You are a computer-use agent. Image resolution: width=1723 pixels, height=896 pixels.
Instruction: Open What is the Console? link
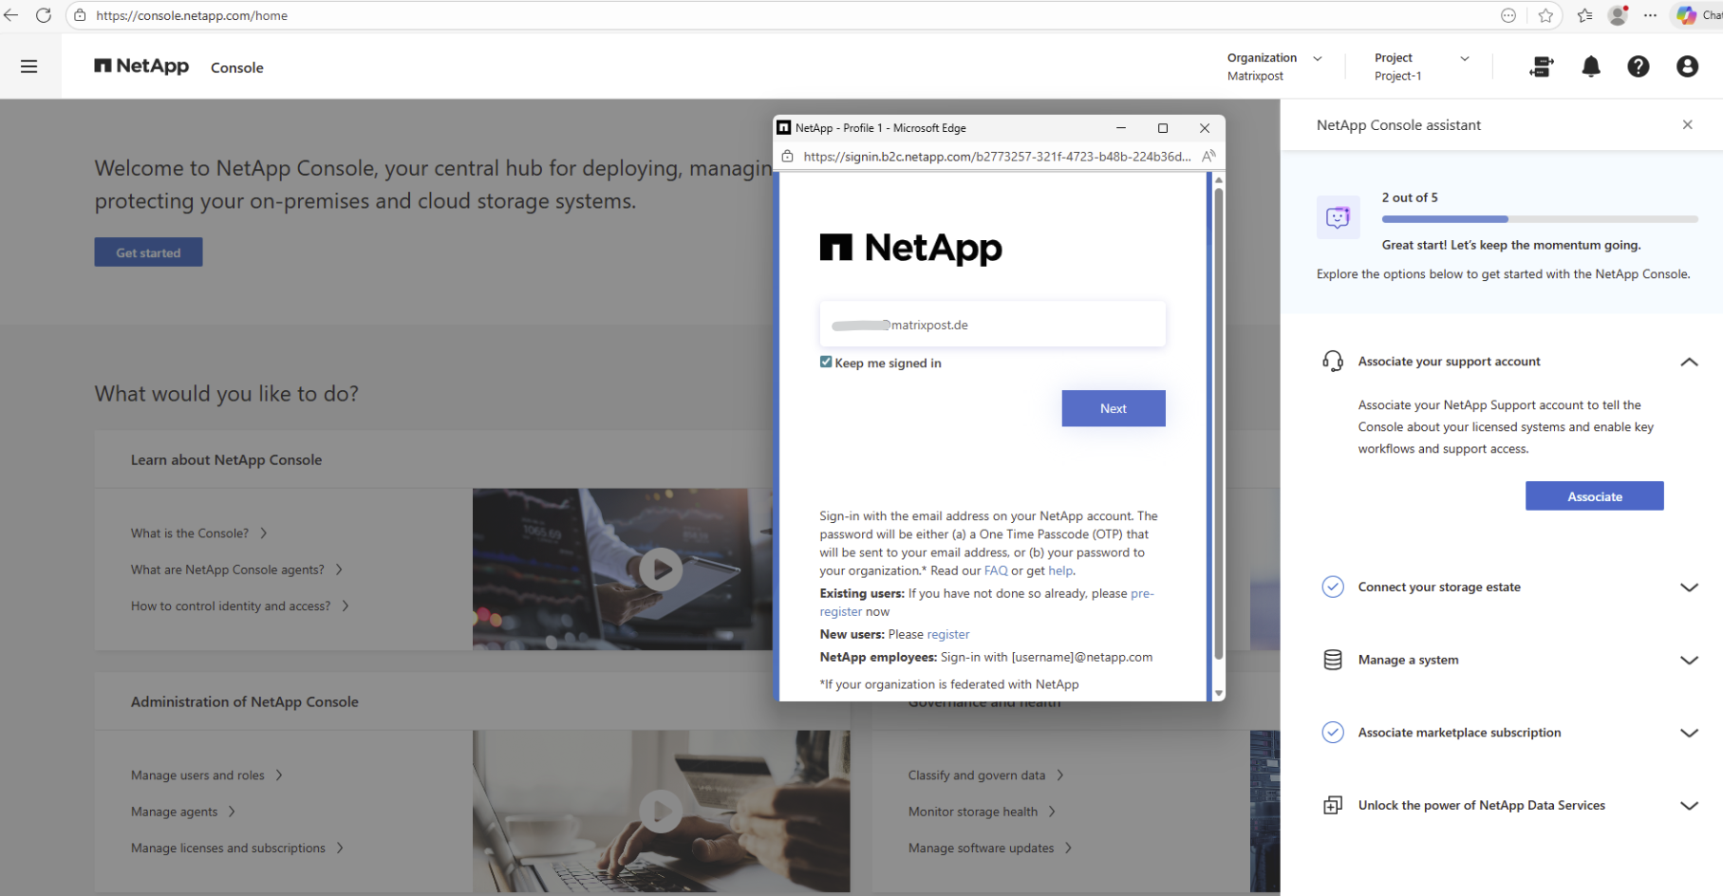pos(199,533)
